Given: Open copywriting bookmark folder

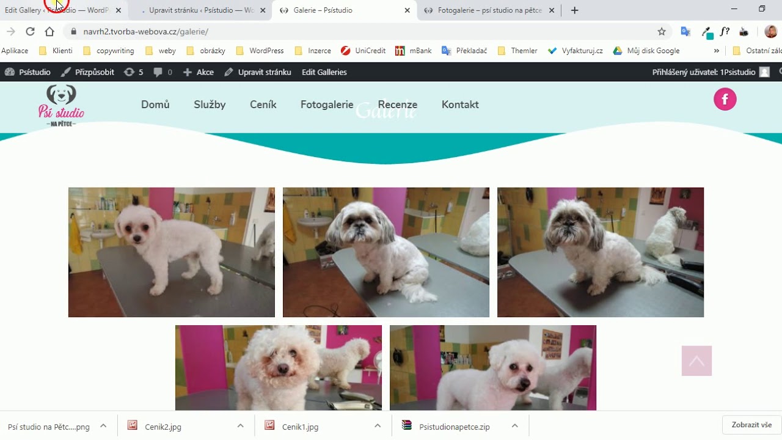Looking at the screenshot, I should point(108,51).
